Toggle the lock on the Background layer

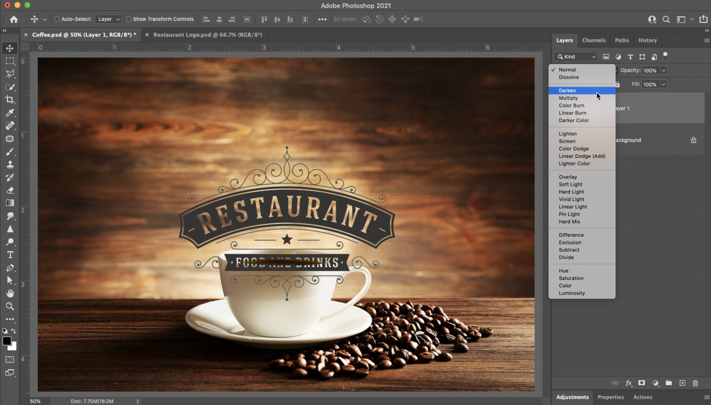(693, 140)
